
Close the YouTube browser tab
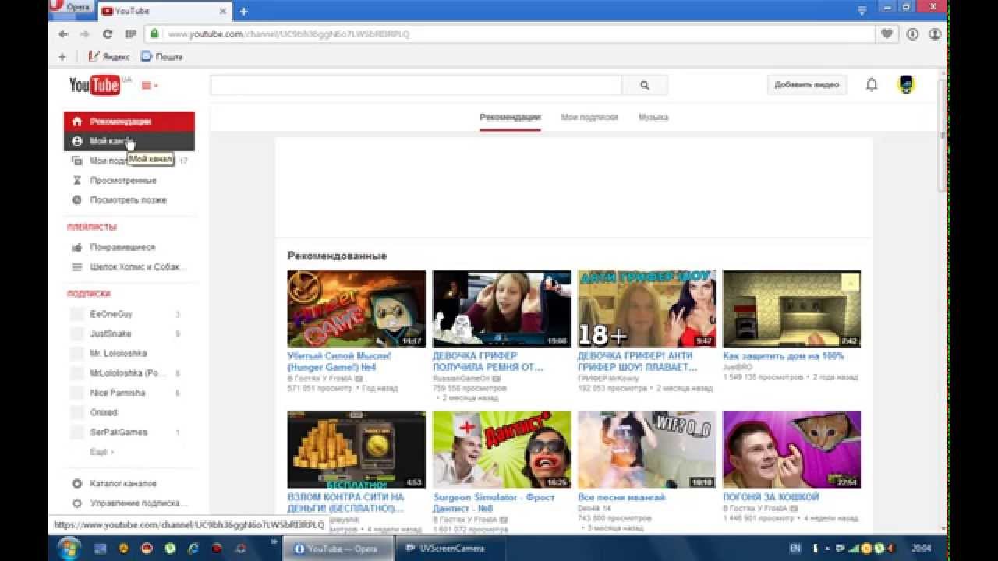point(221,11)
